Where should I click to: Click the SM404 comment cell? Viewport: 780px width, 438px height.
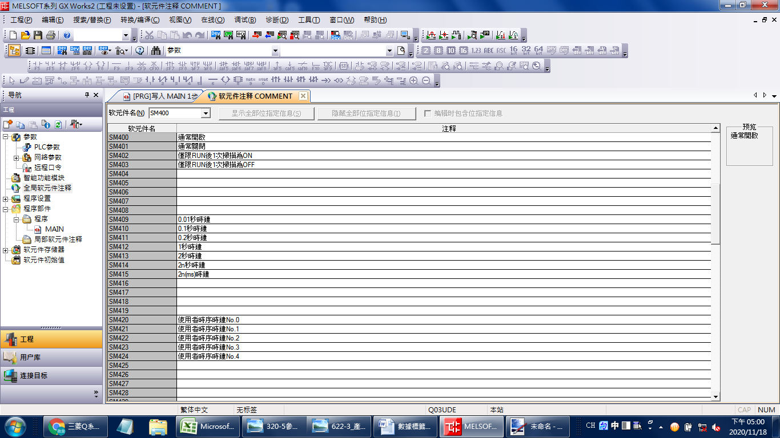tap(443, 174)
